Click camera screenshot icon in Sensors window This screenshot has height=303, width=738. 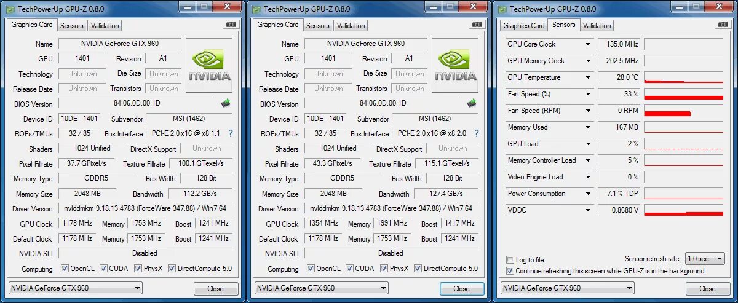(723, 25)
